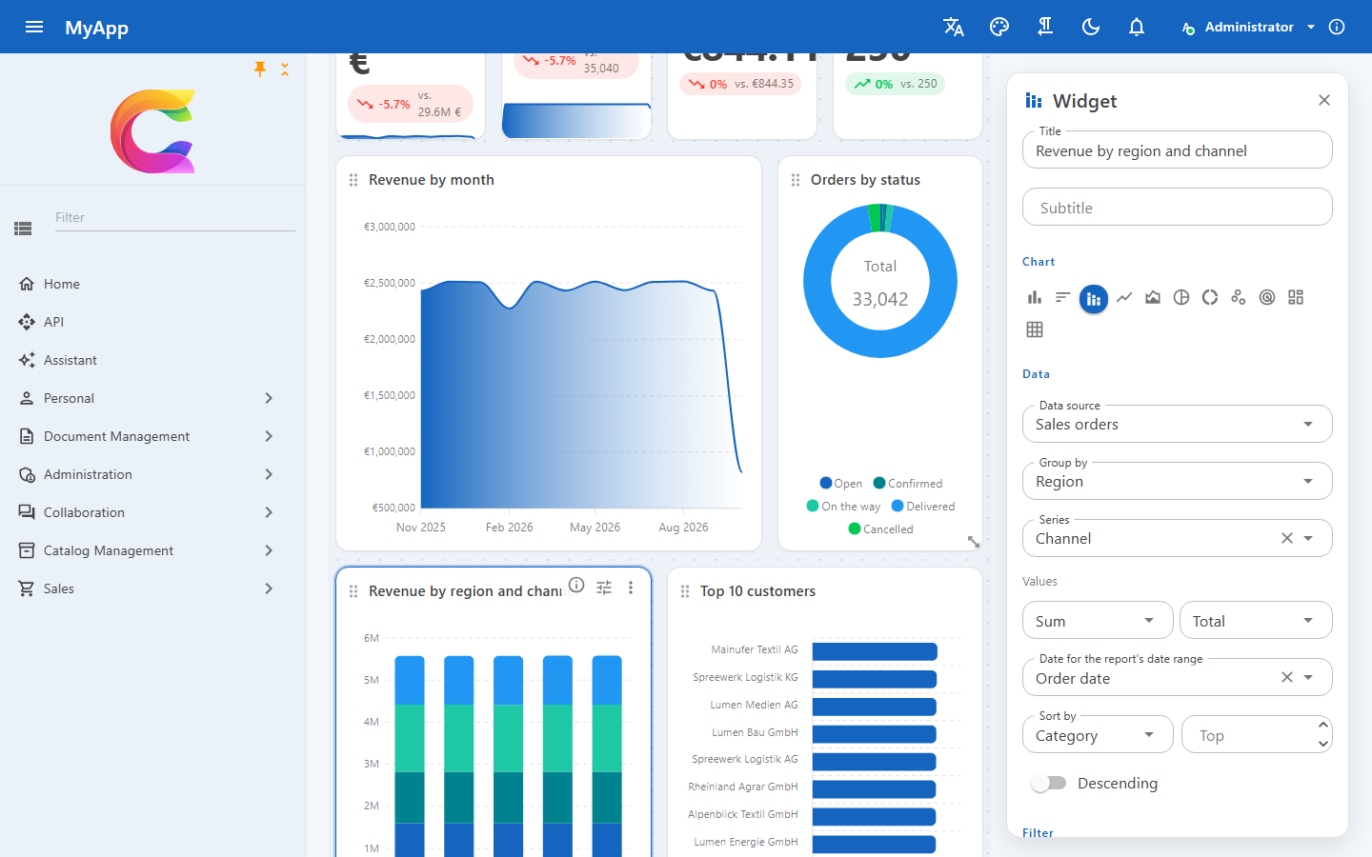
Task: Open widget settings on Revenue by region chart
Action: (604, 588)
